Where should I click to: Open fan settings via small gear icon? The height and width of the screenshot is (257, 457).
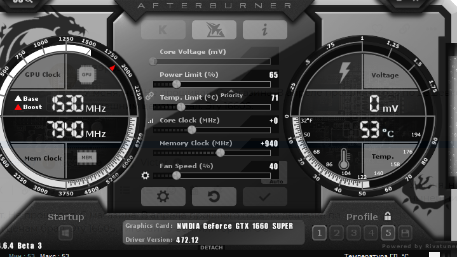coord(145,176)
